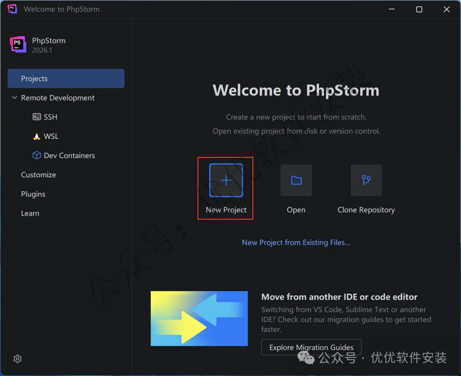This screenshot has height=376, width=461.
Task: Click the PhpStorm title bar icon
Action: [12, 9]
